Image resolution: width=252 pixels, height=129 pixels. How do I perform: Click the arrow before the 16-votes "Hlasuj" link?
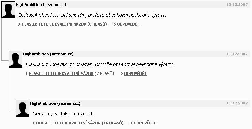[x=34, y=123]
